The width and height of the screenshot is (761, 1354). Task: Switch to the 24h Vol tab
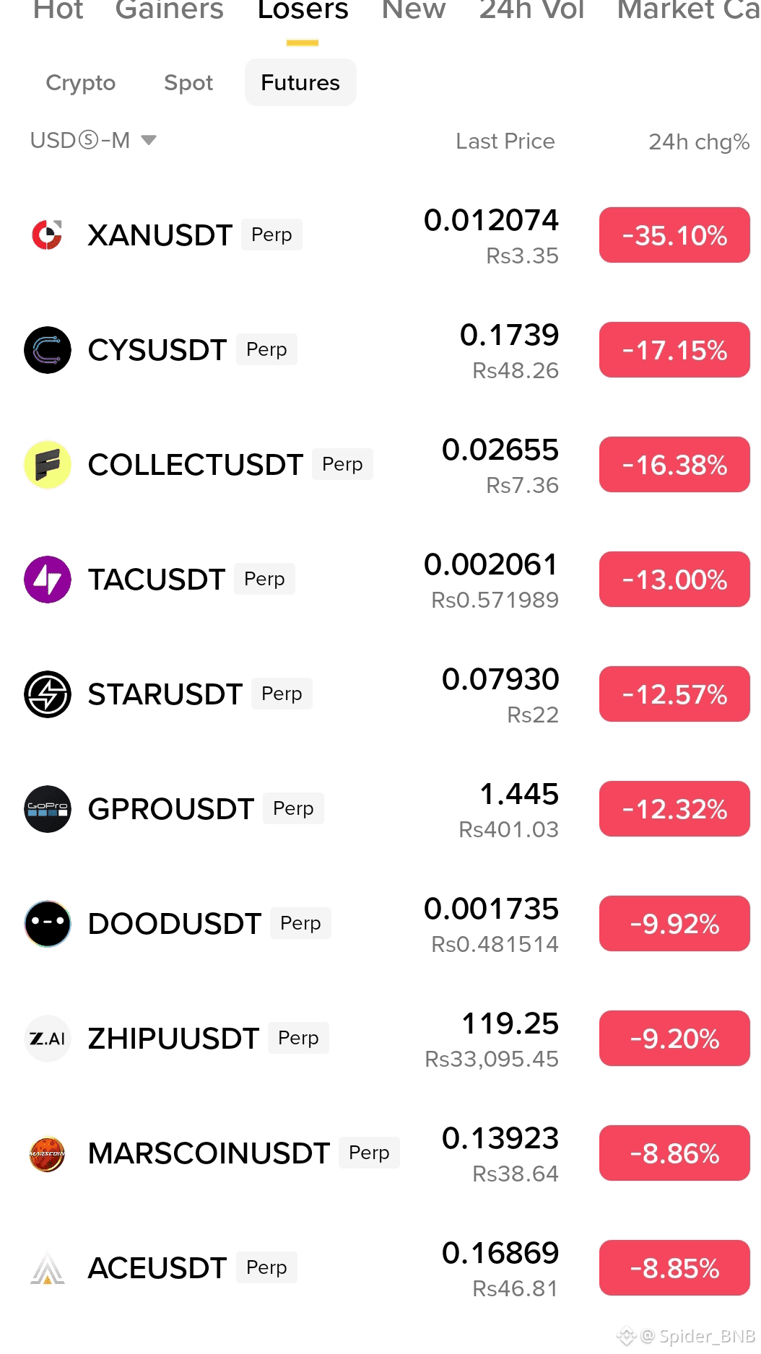pyautogui.click(x=532, y=10)
